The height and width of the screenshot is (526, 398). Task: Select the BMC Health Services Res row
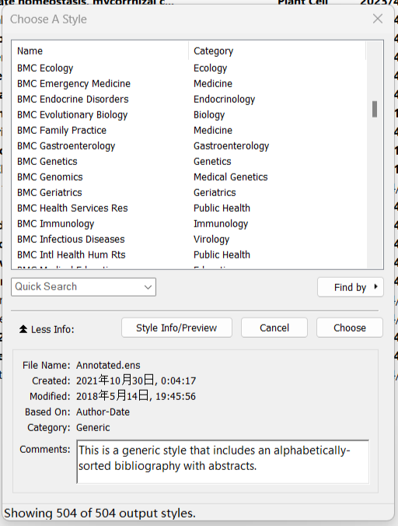(189, 208)
